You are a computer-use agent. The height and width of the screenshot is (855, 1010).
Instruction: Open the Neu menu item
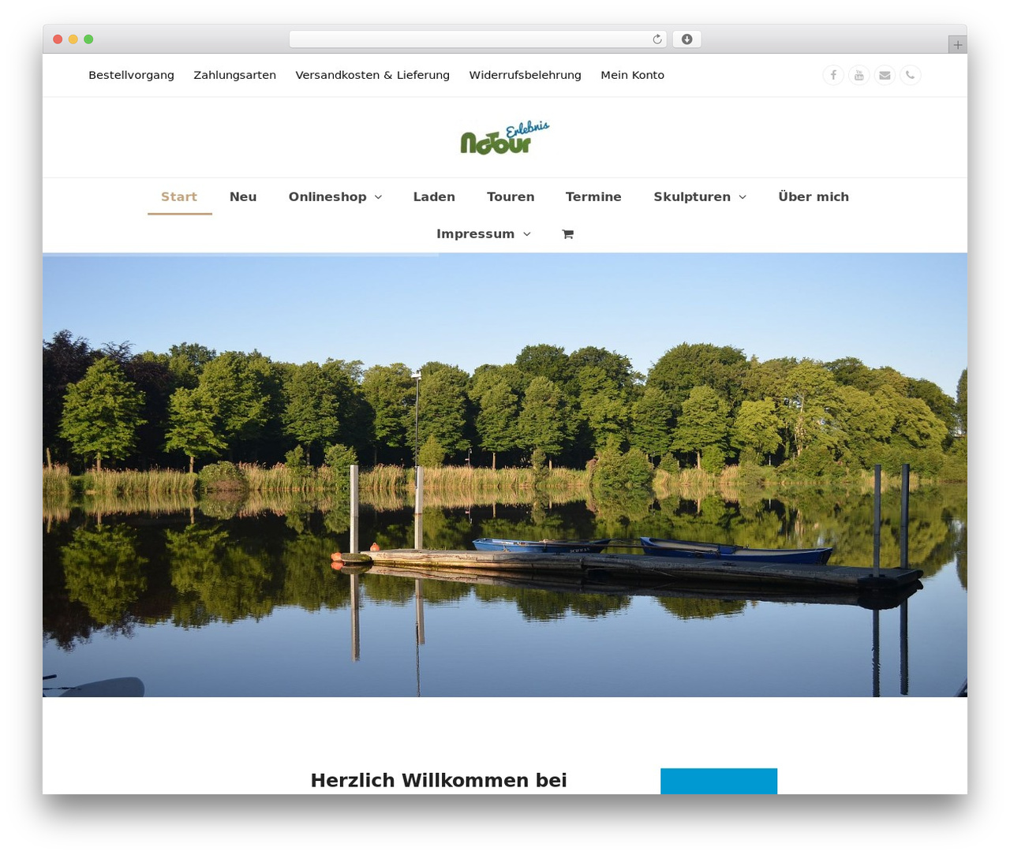[243, 197]
